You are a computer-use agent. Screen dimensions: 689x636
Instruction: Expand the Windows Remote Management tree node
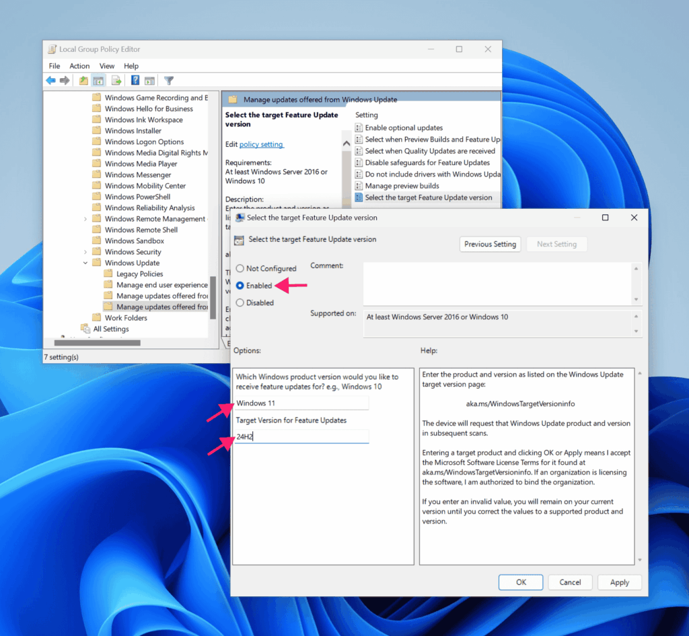(x=85, y=218)
